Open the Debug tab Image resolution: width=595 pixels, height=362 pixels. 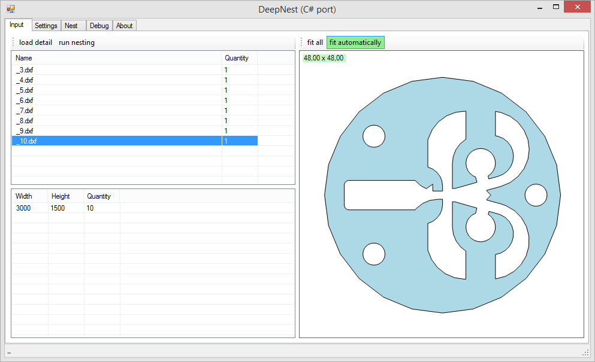click(99, 26)
